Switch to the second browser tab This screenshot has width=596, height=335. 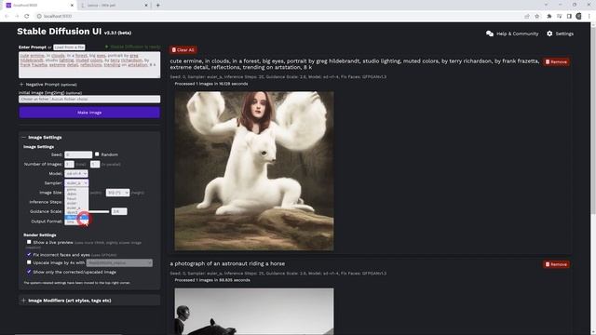point(114,6)
